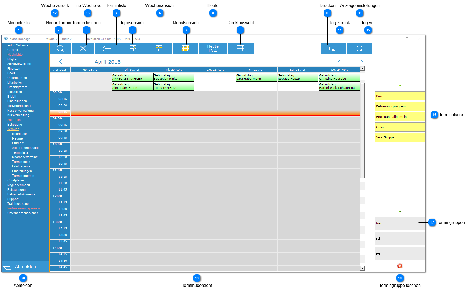Go one week forward with right chevron

[83, 62]
